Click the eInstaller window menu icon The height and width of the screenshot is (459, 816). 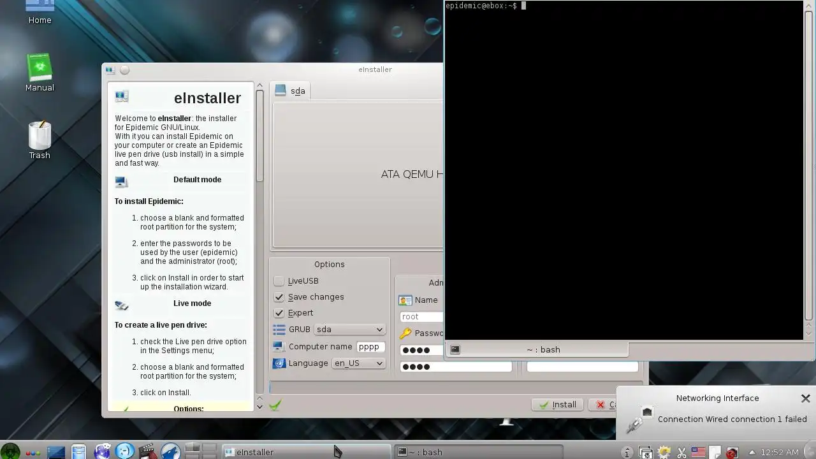coord(110,70)
